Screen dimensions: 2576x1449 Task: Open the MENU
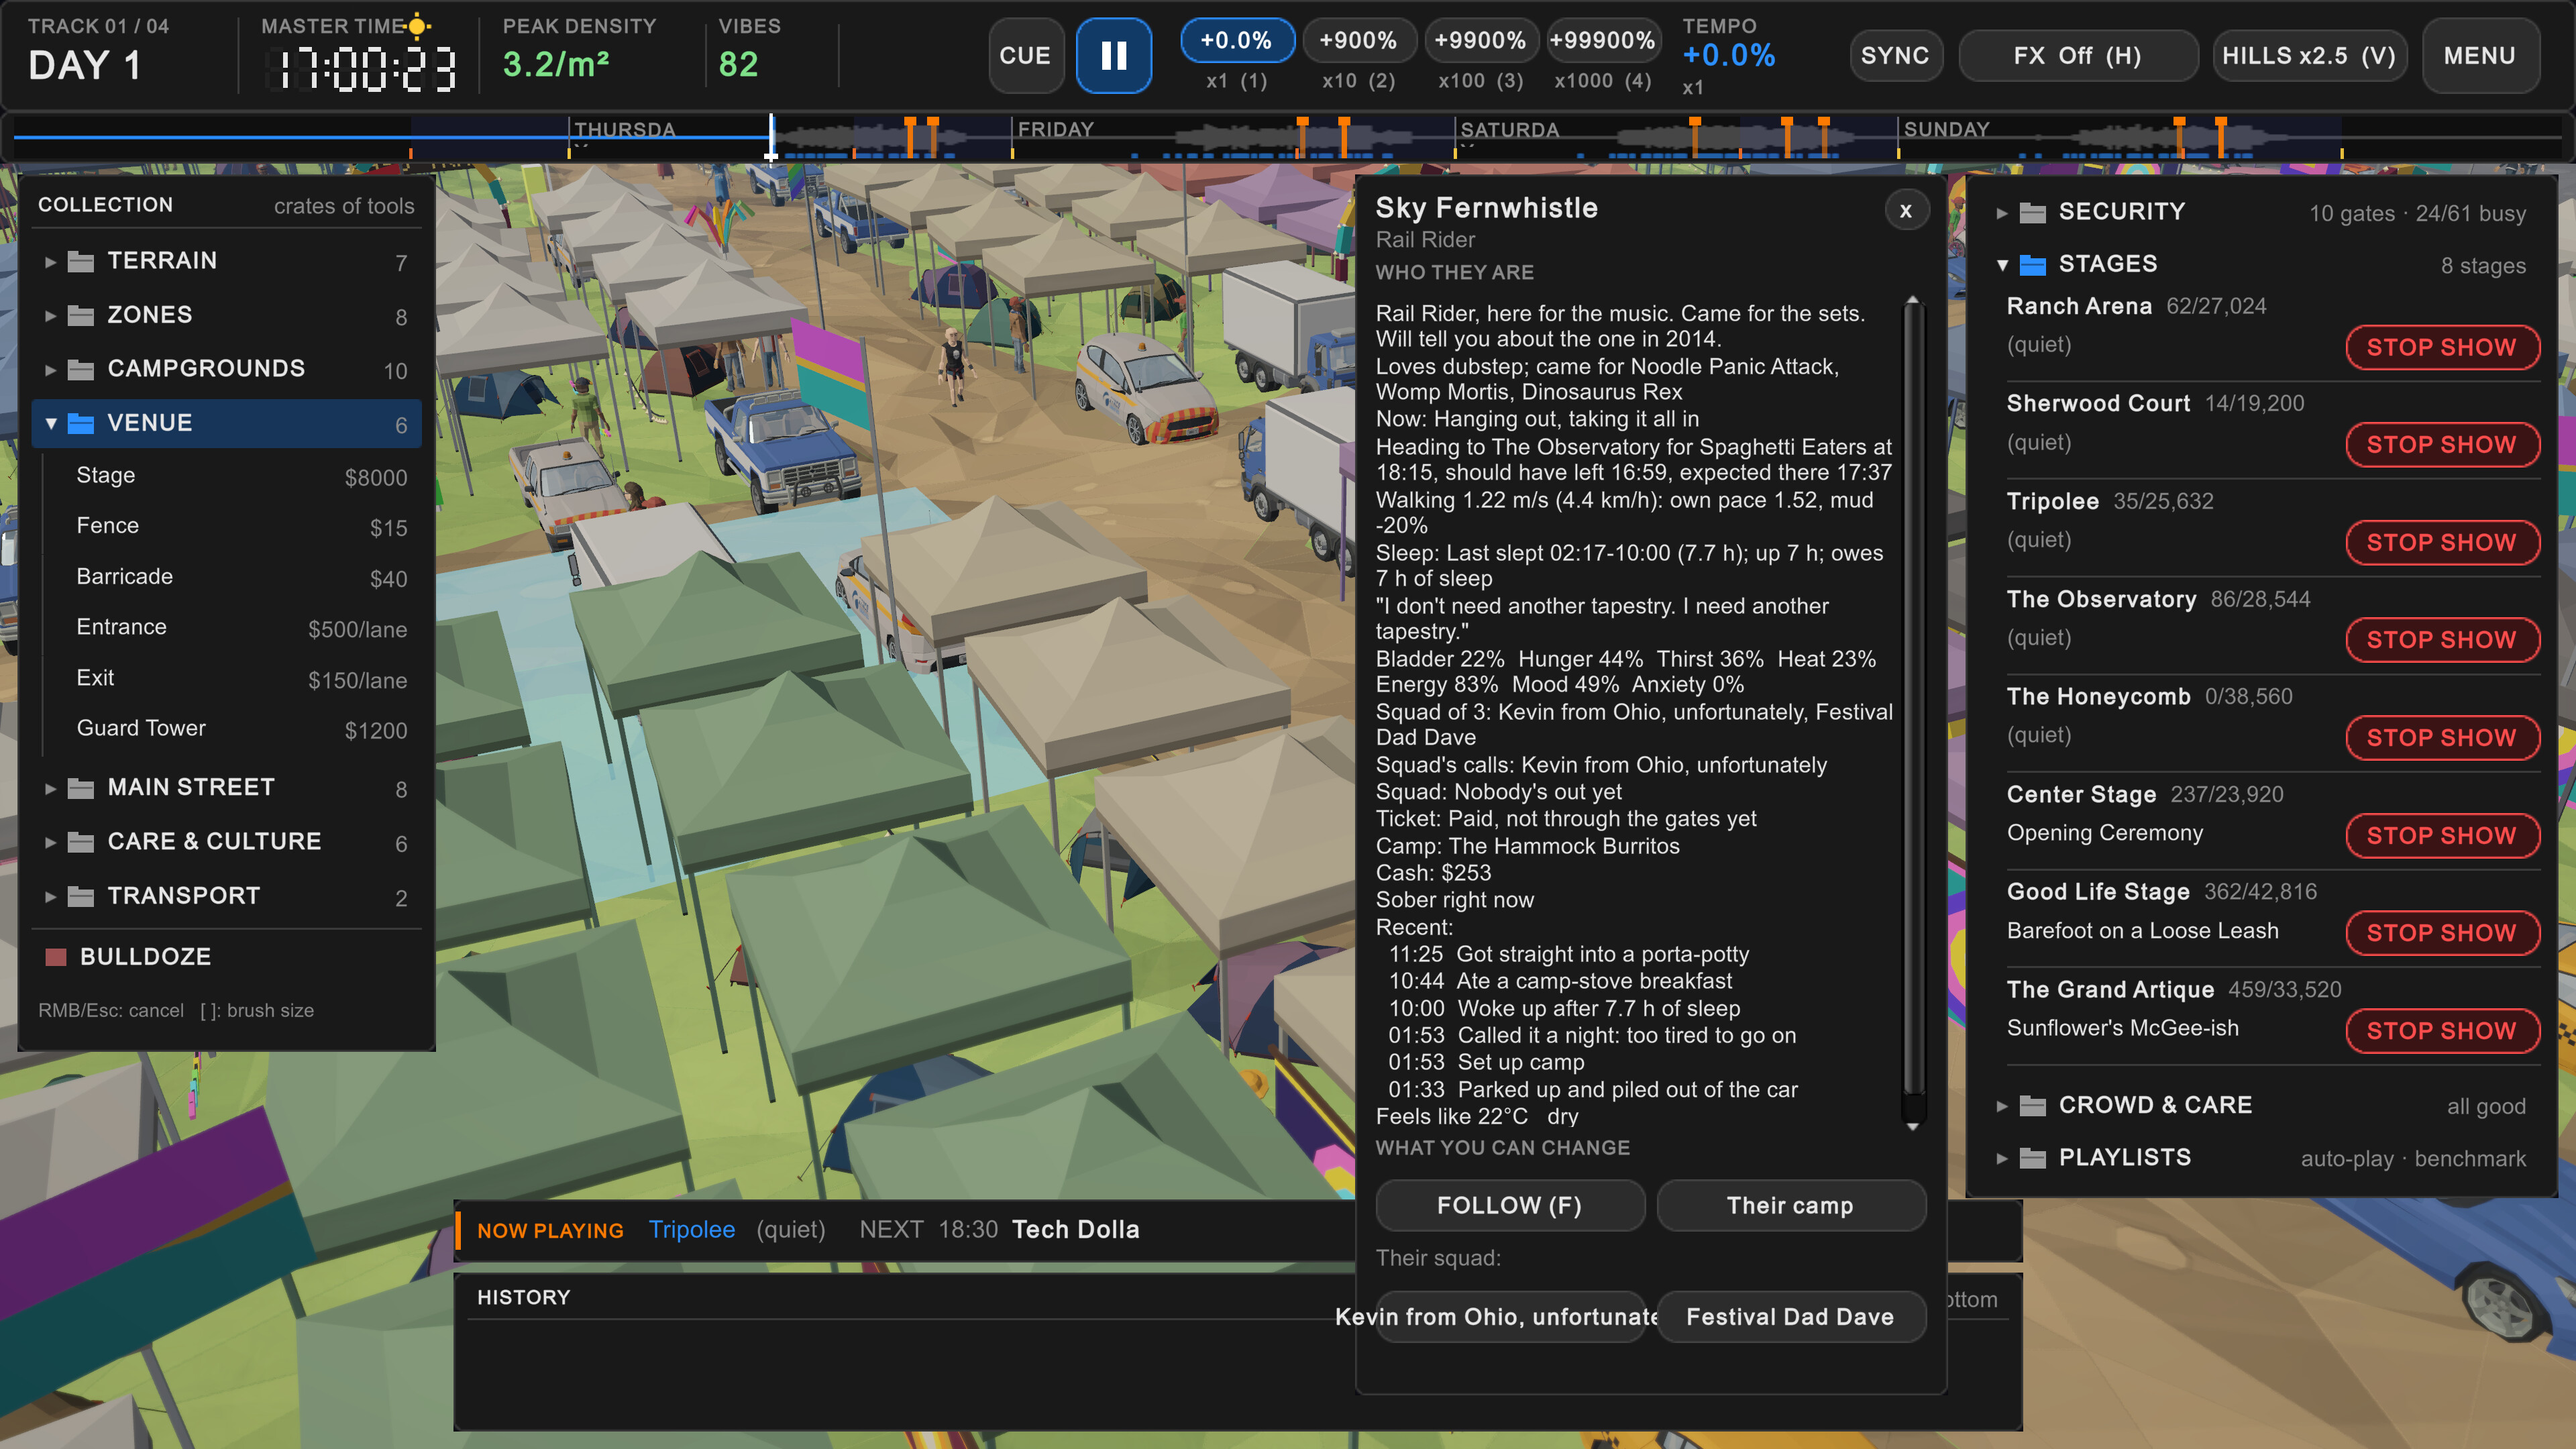2480,55
